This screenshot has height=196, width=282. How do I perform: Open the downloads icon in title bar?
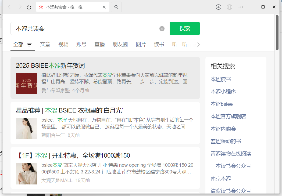(218, 7)
